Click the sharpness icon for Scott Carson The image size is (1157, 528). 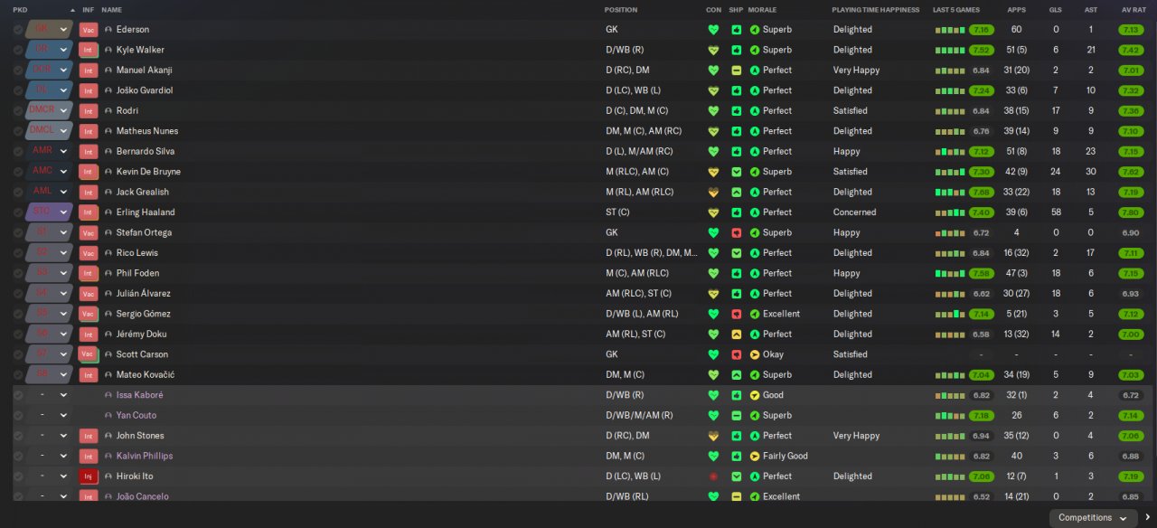[x=737, y=354]
